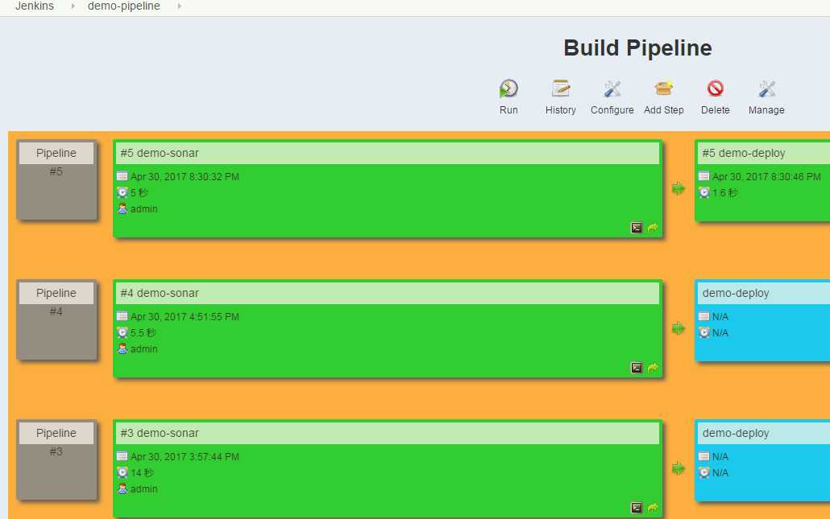Open the Configure tools icon
The width and height of the screenshot is (830, 519).
(x=612, y=89)
